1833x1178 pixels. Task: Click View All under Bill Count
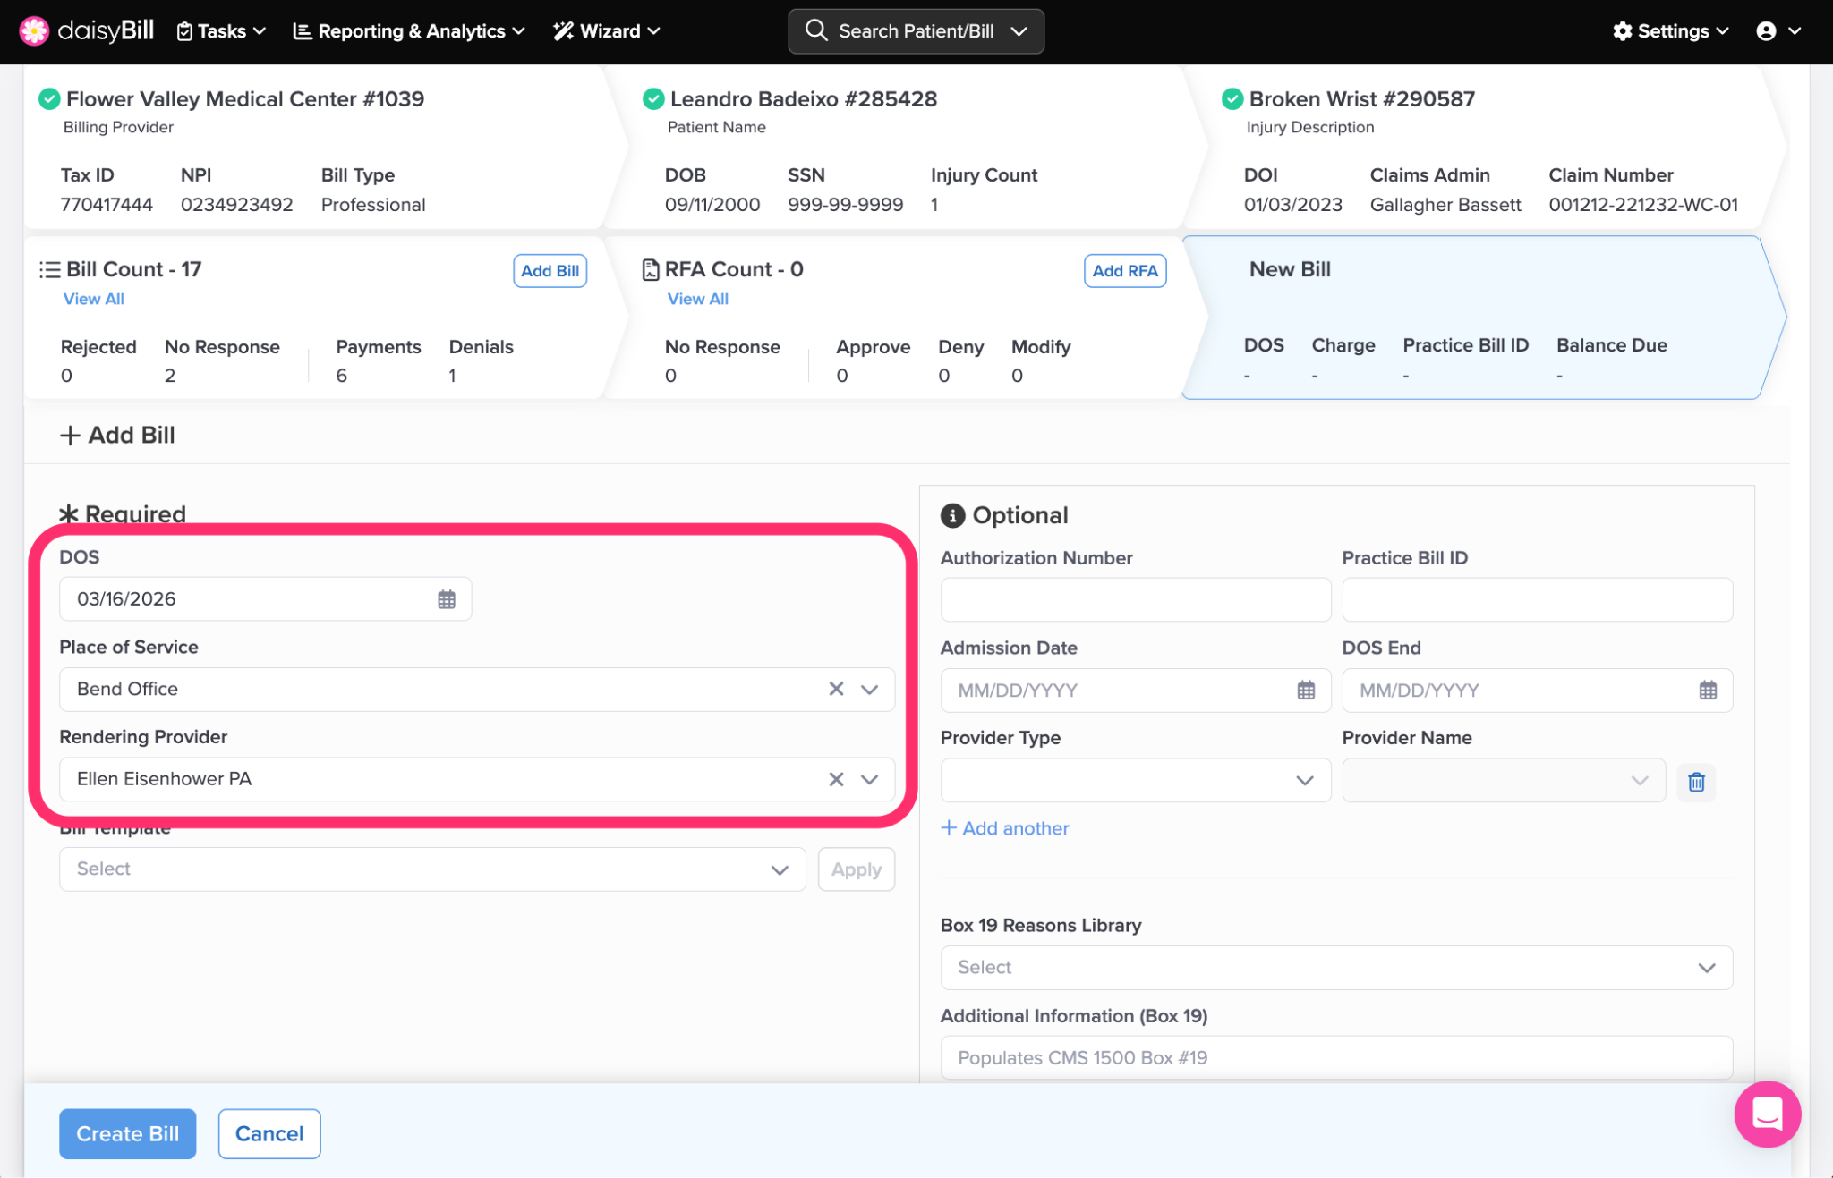[93, 299]
